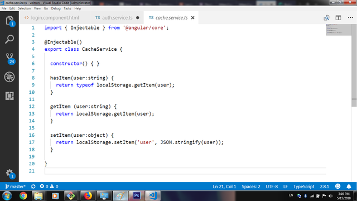Open Source Control view with 24 changes
The width and height of the screenshot is (357, 201).
[10, 58]
